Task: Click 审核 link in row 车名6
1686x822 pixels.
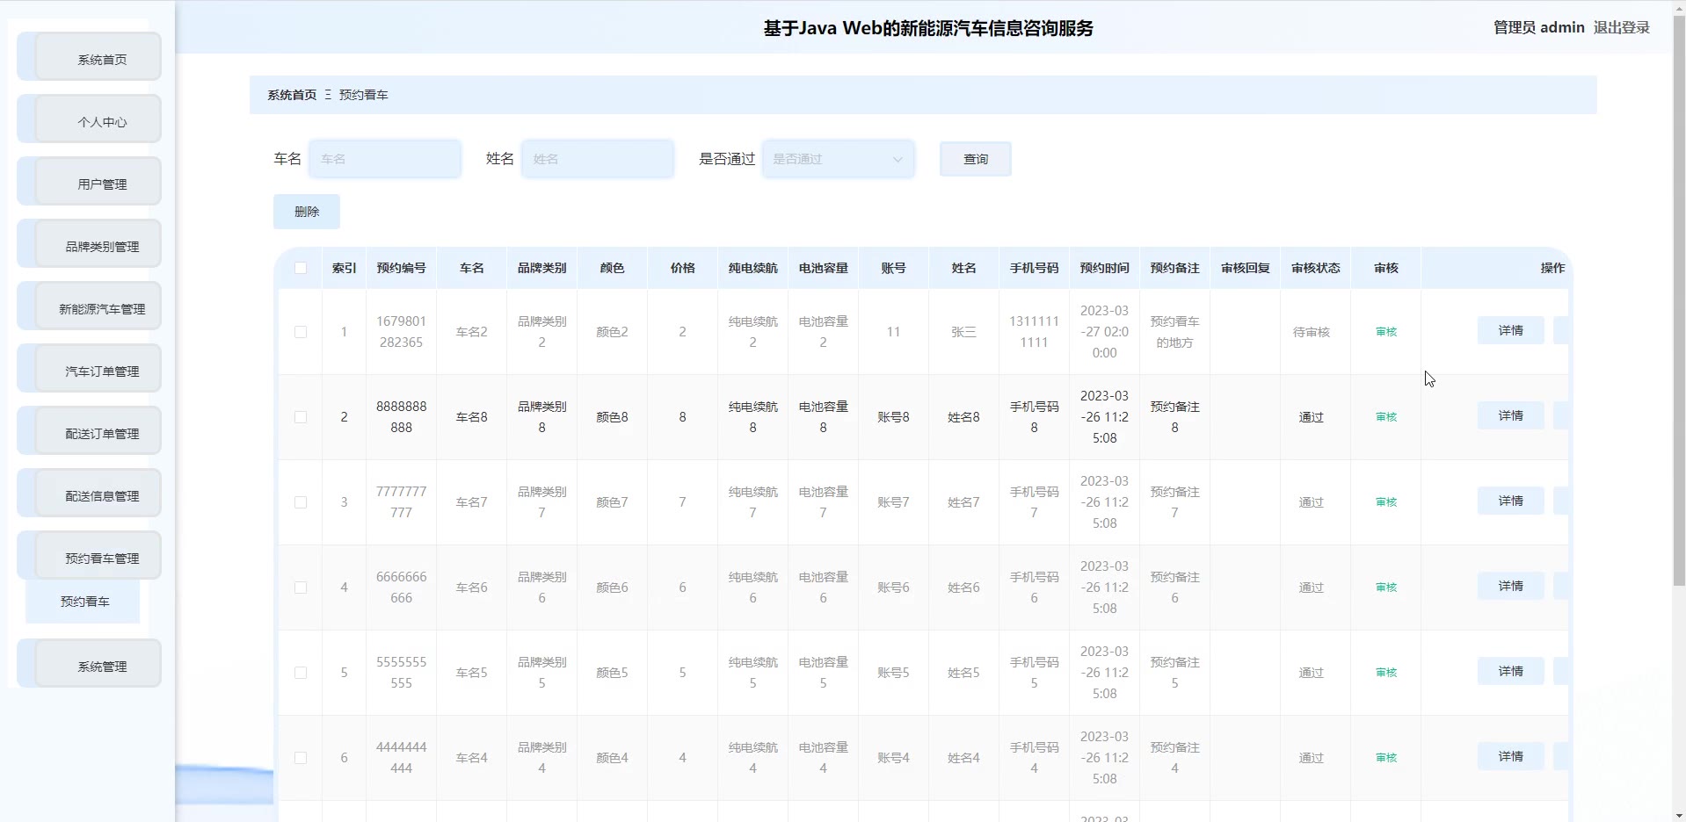Action: [x=1386, y=588]
